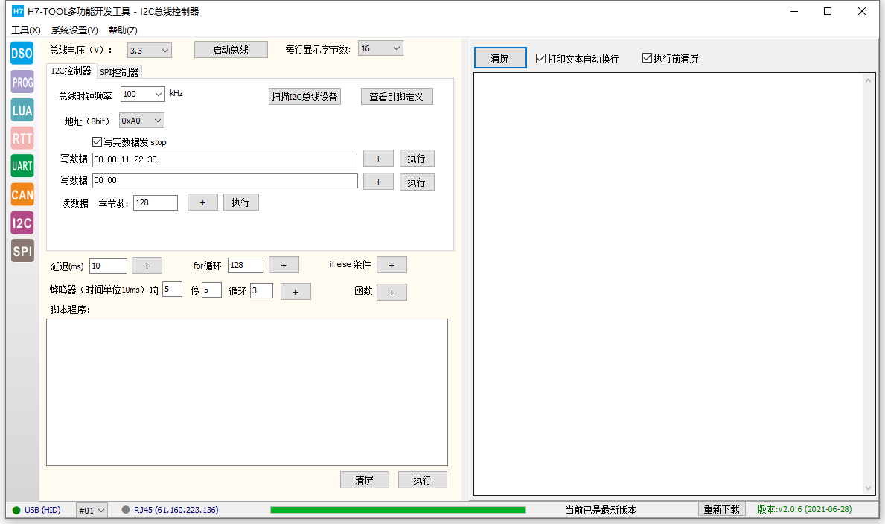Screen dimensions: 885x524
Task: Add second write data 00 00 to script
Action: pos(378,182)
